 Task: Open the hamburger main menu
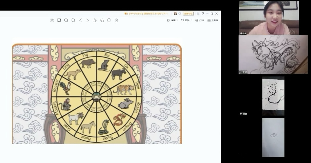[x=198, y=14]
